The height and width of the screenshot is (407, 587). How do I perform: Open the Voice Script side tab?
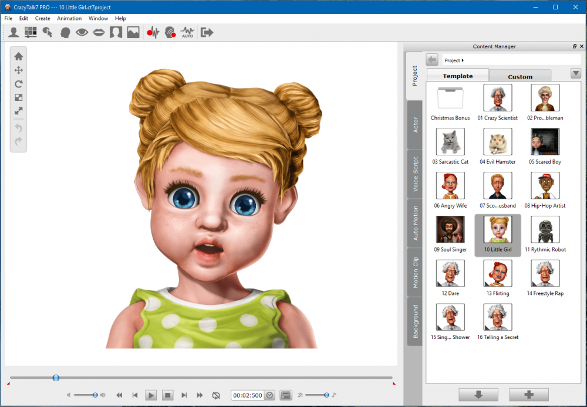415,174
